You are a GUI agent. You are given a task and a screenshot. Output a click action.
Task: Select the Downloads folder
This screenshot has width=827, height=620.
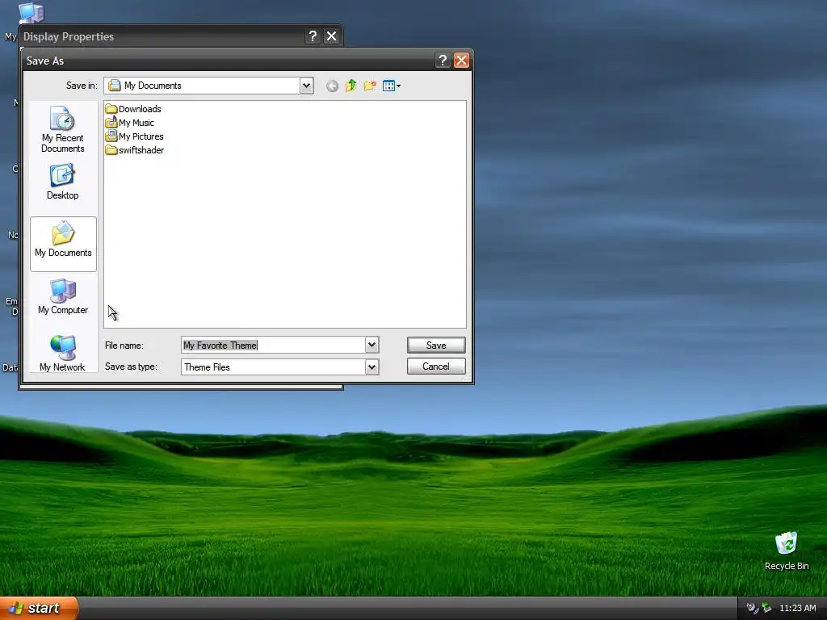(133, 109)
